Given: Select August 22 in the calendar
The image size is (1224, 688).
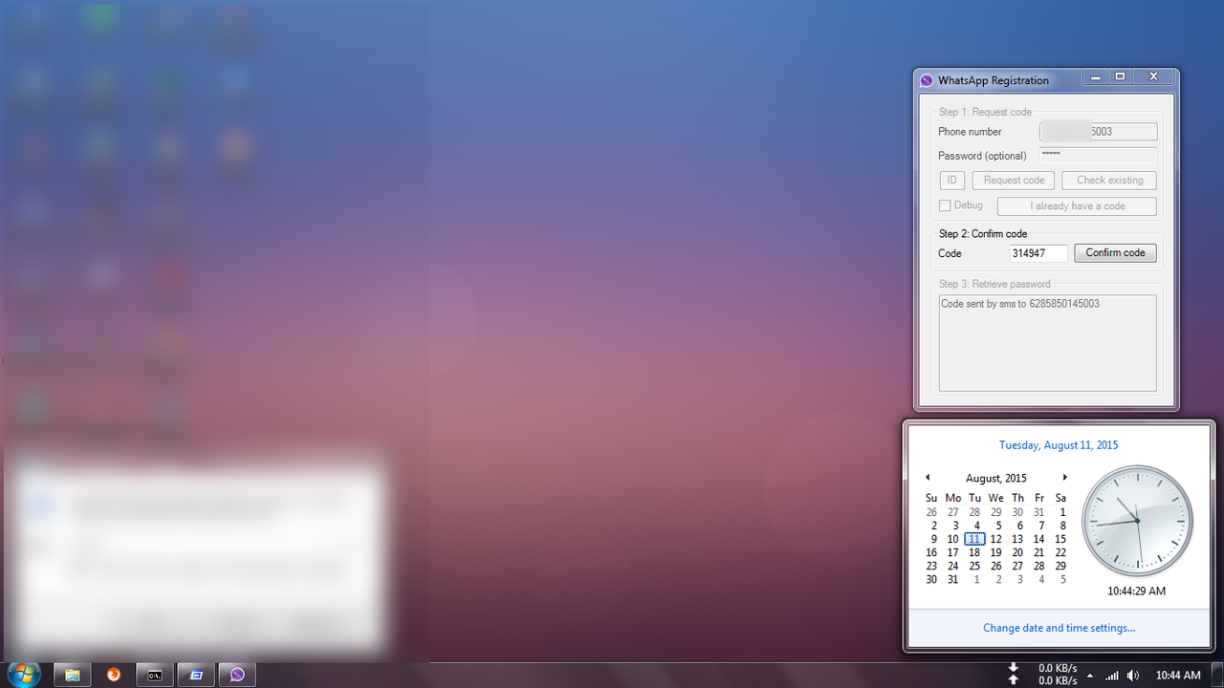Looking at the screenshot, I should [x=1060, y=552].
